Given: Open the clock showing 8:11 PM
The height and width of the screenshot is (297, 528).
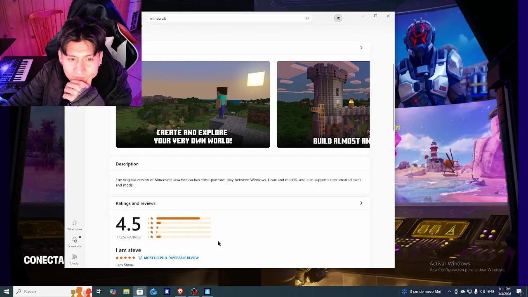Looking at the screenshot, I should (x=504, y=292).
